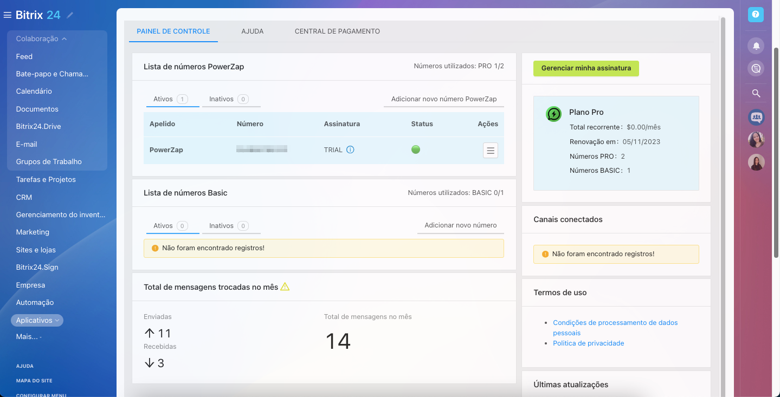Switch to the Central de Pagamento tab
The width and height of the screenshot is (780, 397).
337,31
